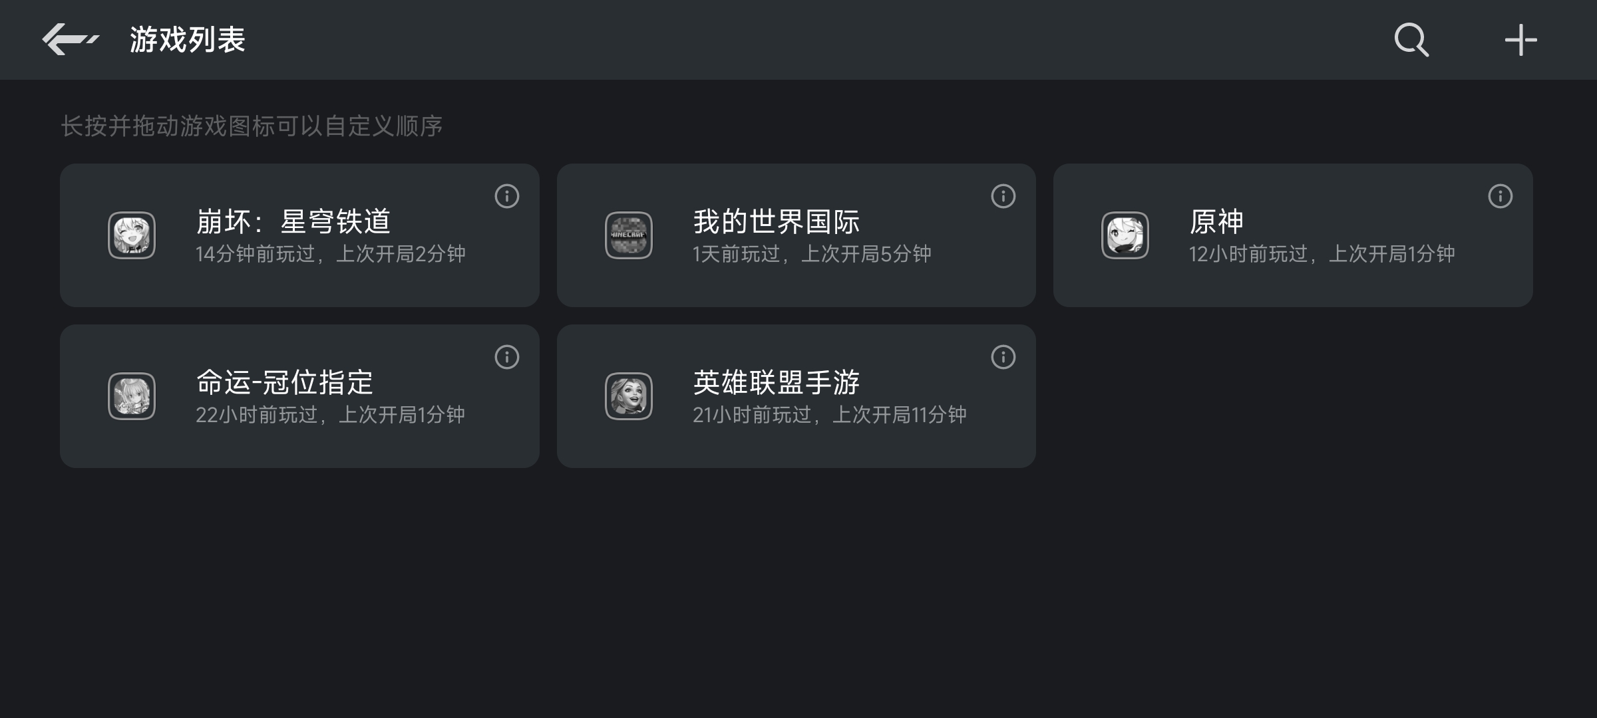Tap the 命运-冠位指定 game icon
This screenshot has height=718, width=1597.
click(132, 396)
